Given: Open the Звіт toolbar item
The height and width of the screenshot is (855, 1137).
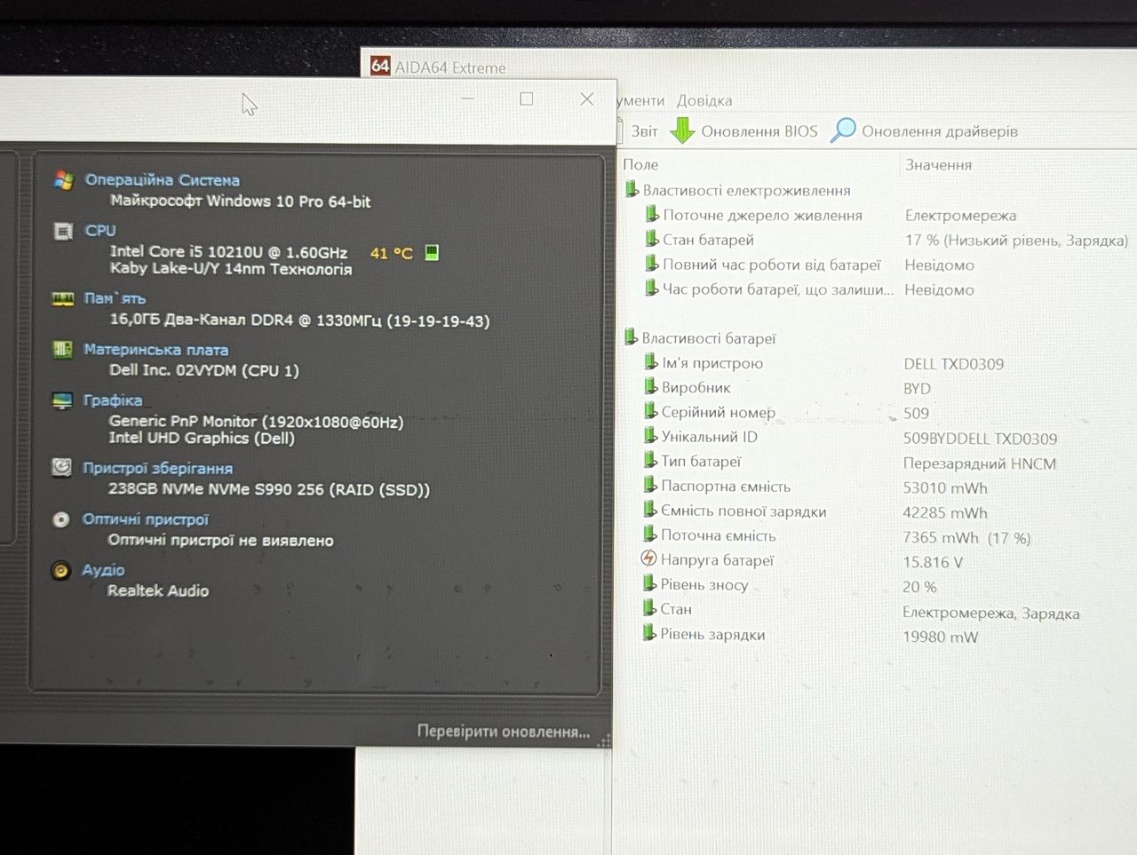Looking at the screenshot, I should pos(644,131).
